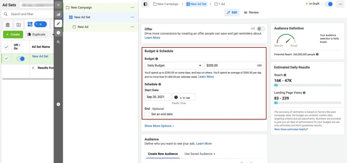Open Learn More link in budget description
Viewport: 347px width, 163px height.
pyautogui.click(x=206, y=77)
